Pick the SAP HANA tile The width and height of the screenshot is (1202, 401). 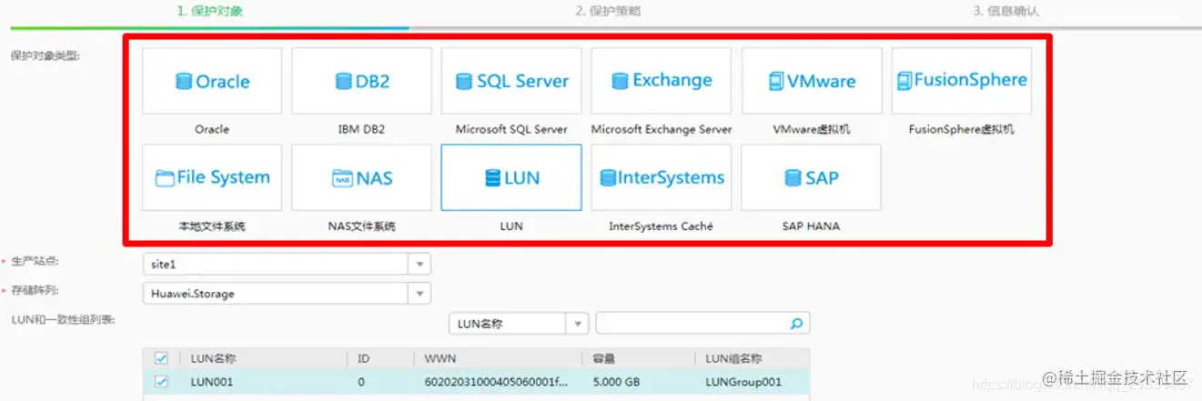(812, 177)
